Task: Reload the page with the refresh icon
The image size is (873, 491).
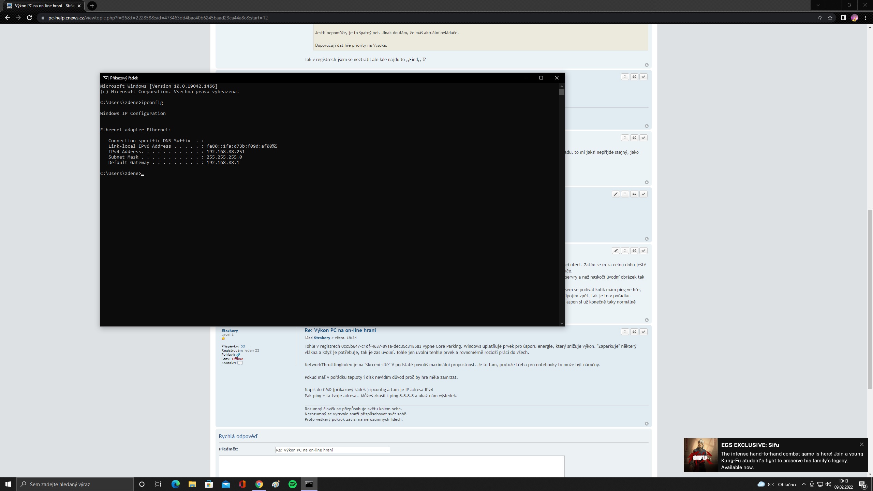Action: 29,18
